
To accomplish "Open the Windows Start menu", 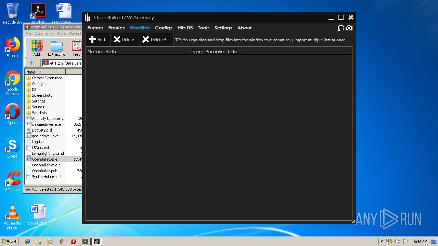I will 9,241.
